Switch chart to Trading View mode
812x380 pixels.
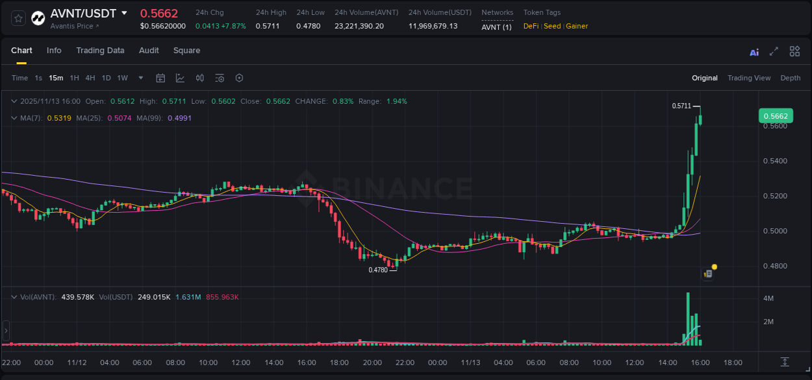click(x=749, y=78)
